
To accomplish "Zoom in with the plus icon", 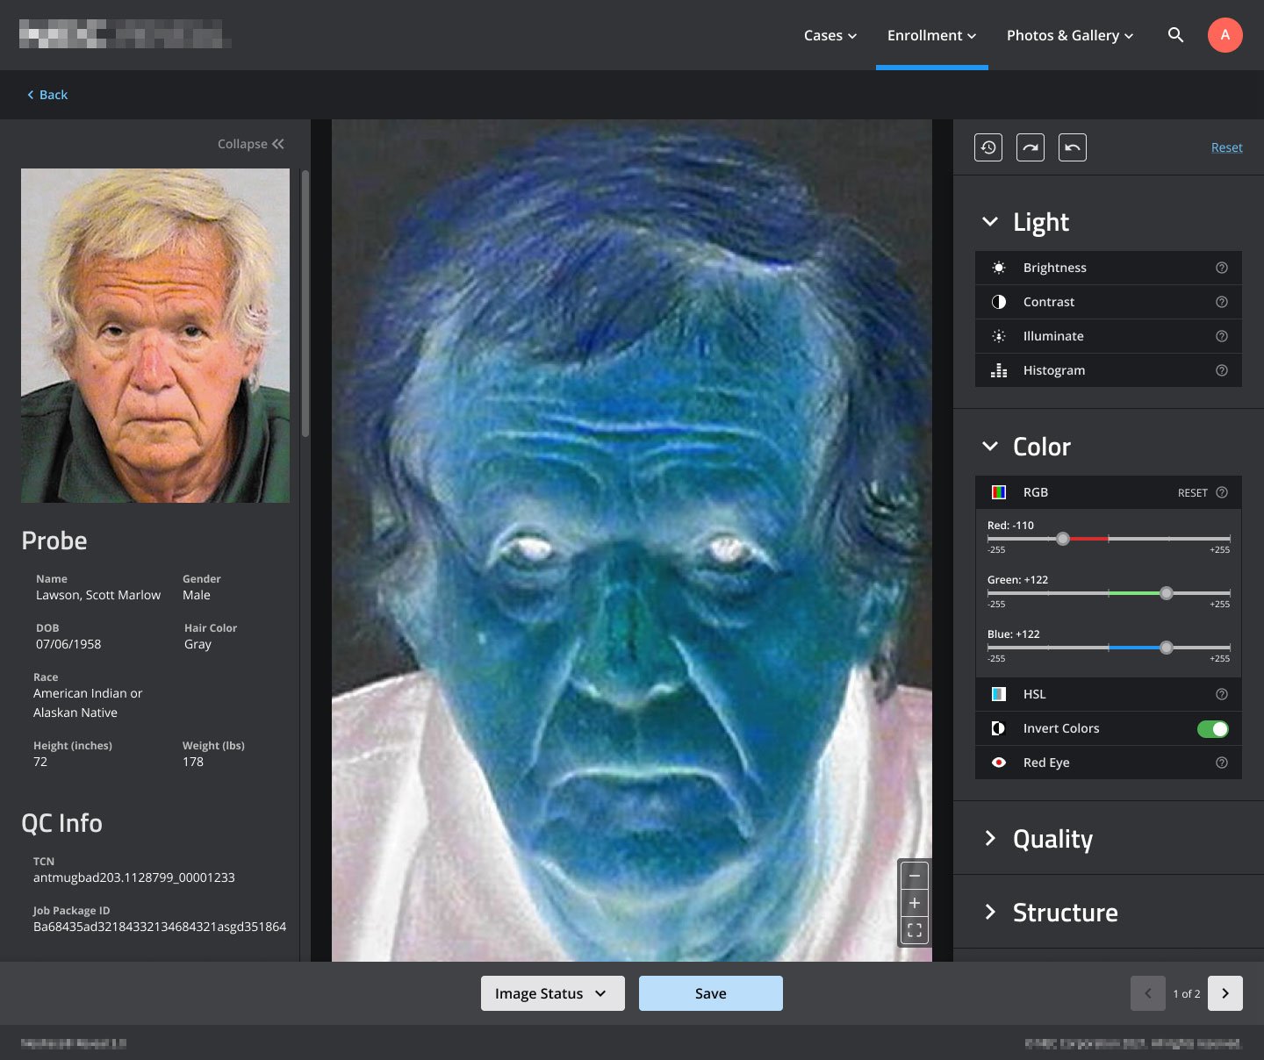I will coord(915,903).
